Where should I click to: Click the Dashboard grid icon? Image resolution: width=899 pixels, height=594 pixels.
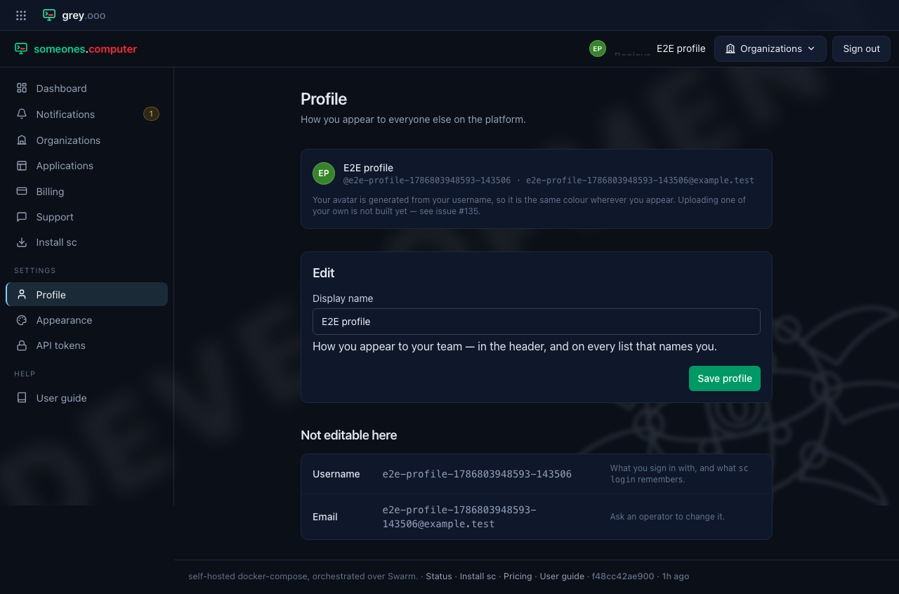22,88
